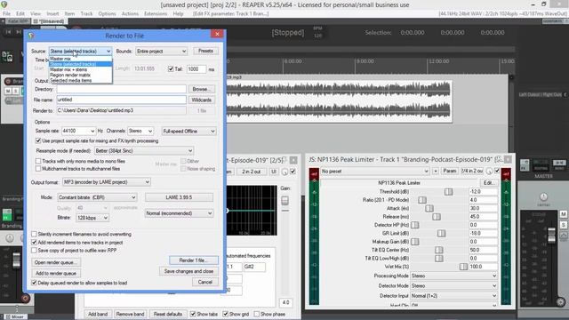
Task: Click track record arm icon bottom-left mixer
Action: point(26,299)
